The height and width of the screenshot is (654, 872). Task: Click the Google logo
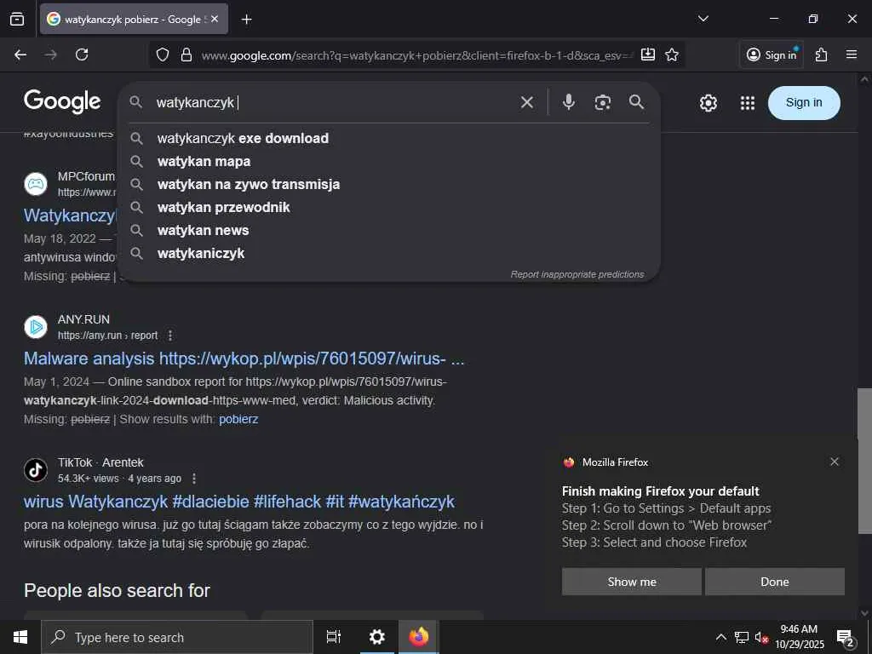pyautogui.click(x=62, y=101)
